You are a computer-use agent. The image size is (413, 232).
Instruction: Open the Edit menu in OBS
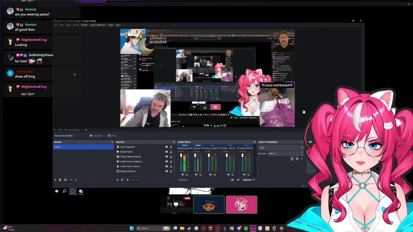tap(61, 25)
